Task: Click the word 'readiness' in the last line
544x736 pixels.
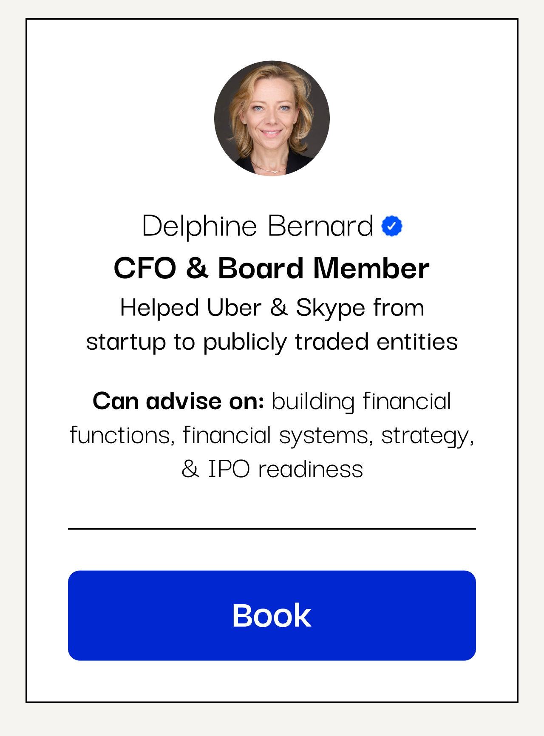Action: pos(311,470)
